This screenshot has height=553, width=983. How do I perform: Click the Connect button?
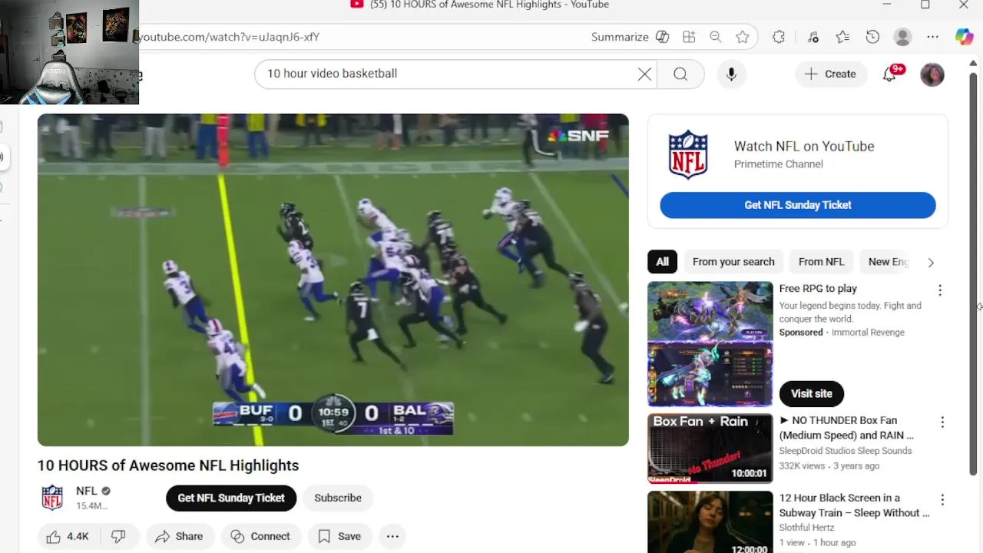260,536
